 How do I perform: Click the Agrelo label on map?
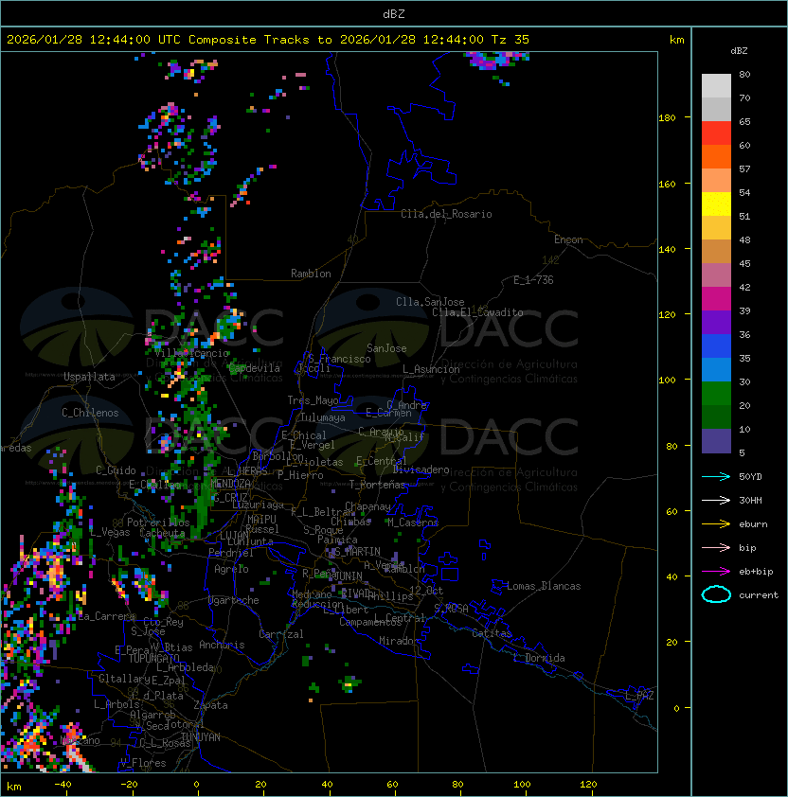pos(231,569)
